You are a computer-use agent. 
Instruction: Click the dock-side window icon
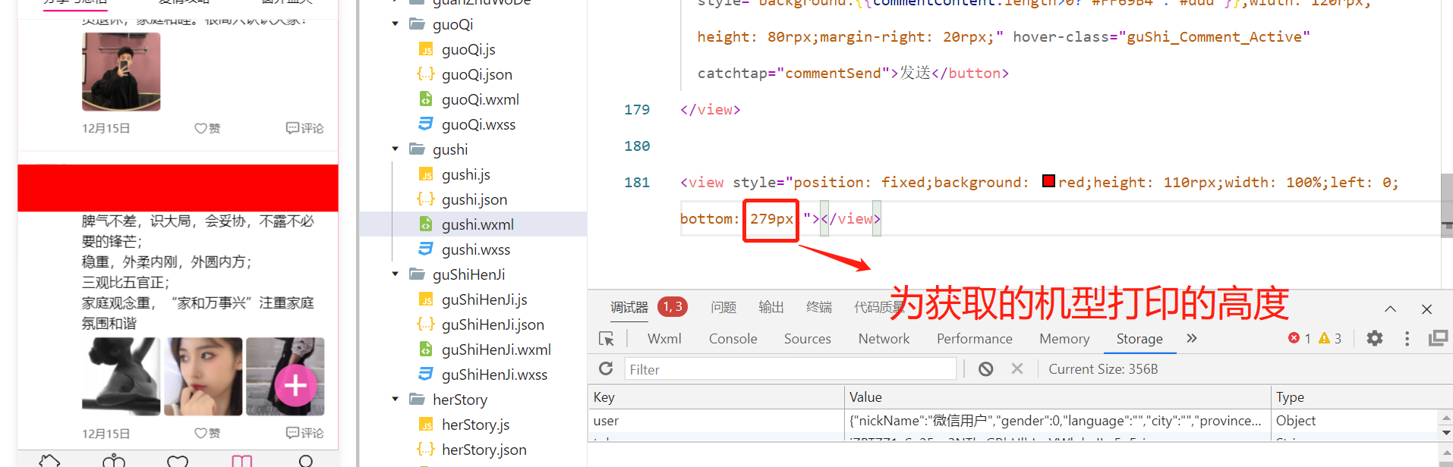pyautogui.click(x=1438, y=338)
